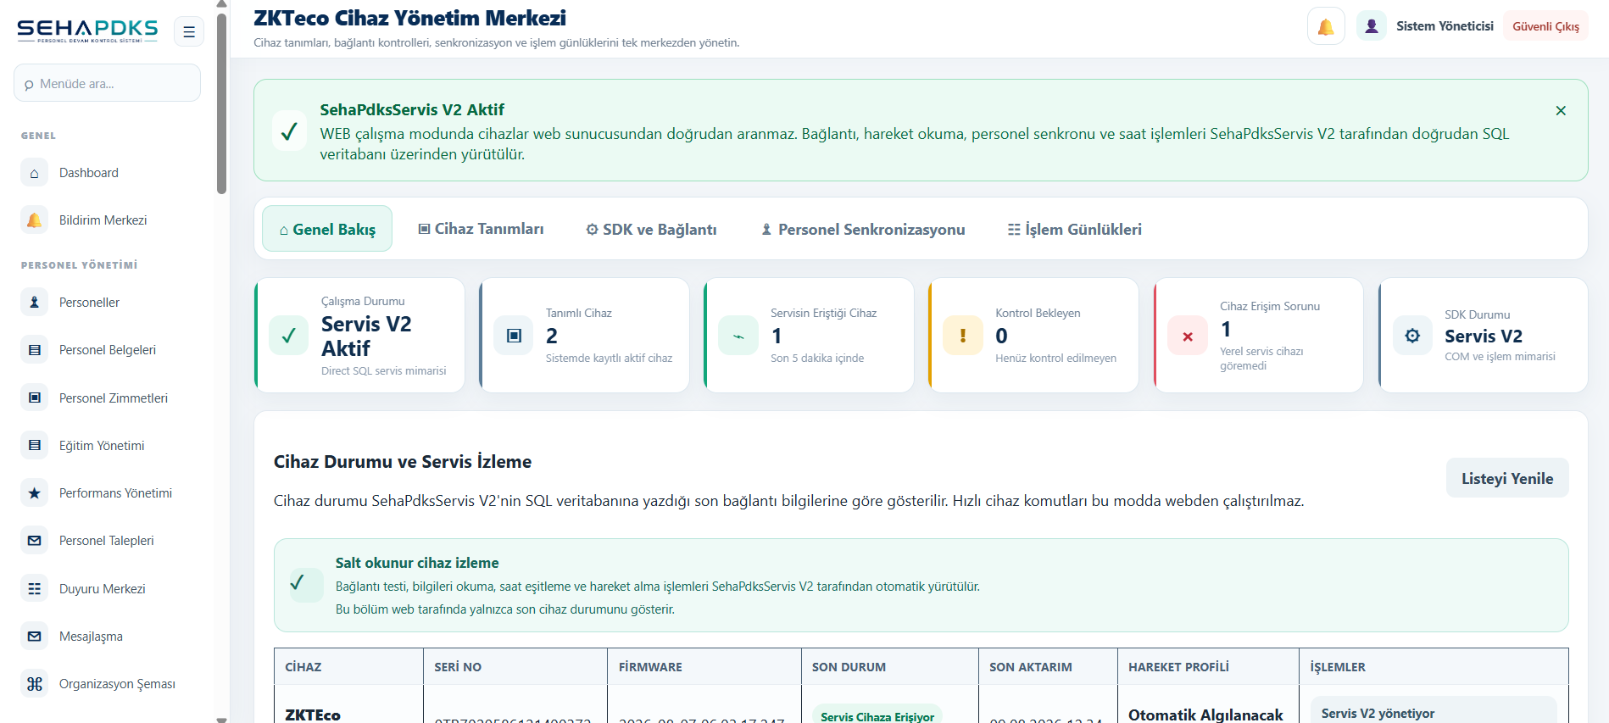
Task: Toggle the hamburger sidebar menu button
Action: [189, 31]
